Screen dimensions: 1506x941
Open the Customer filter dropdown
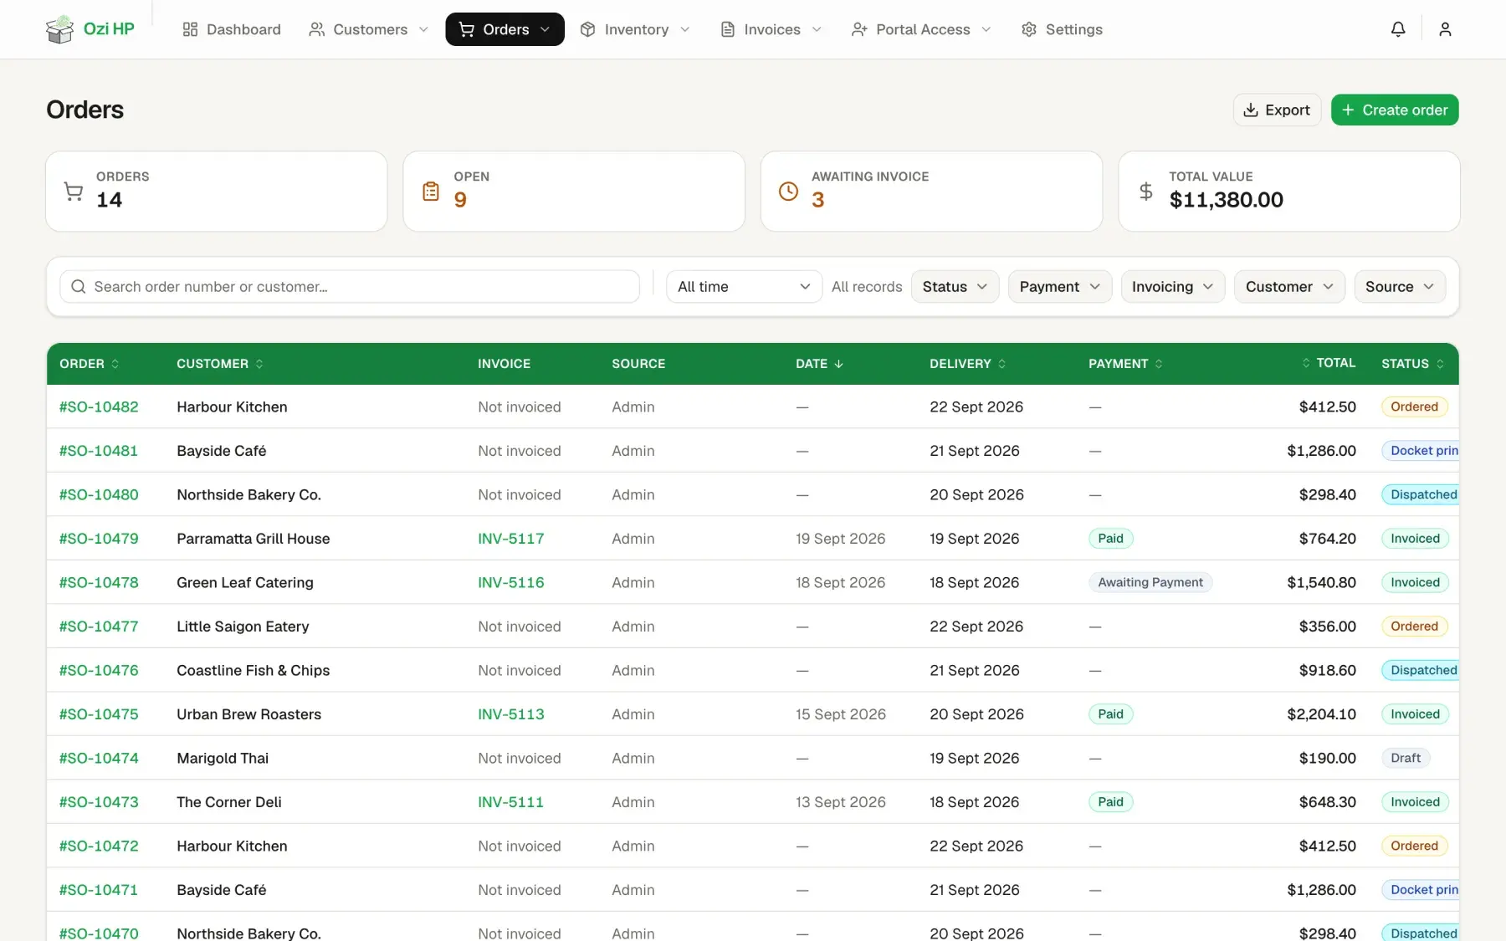[x=1289, y=287]
